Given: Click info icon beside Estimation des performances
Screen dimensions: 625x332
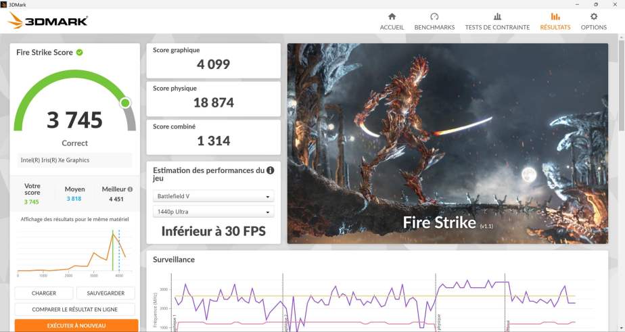Looking at the screenshot, I should pyautogui.click(x=271, y=170).
